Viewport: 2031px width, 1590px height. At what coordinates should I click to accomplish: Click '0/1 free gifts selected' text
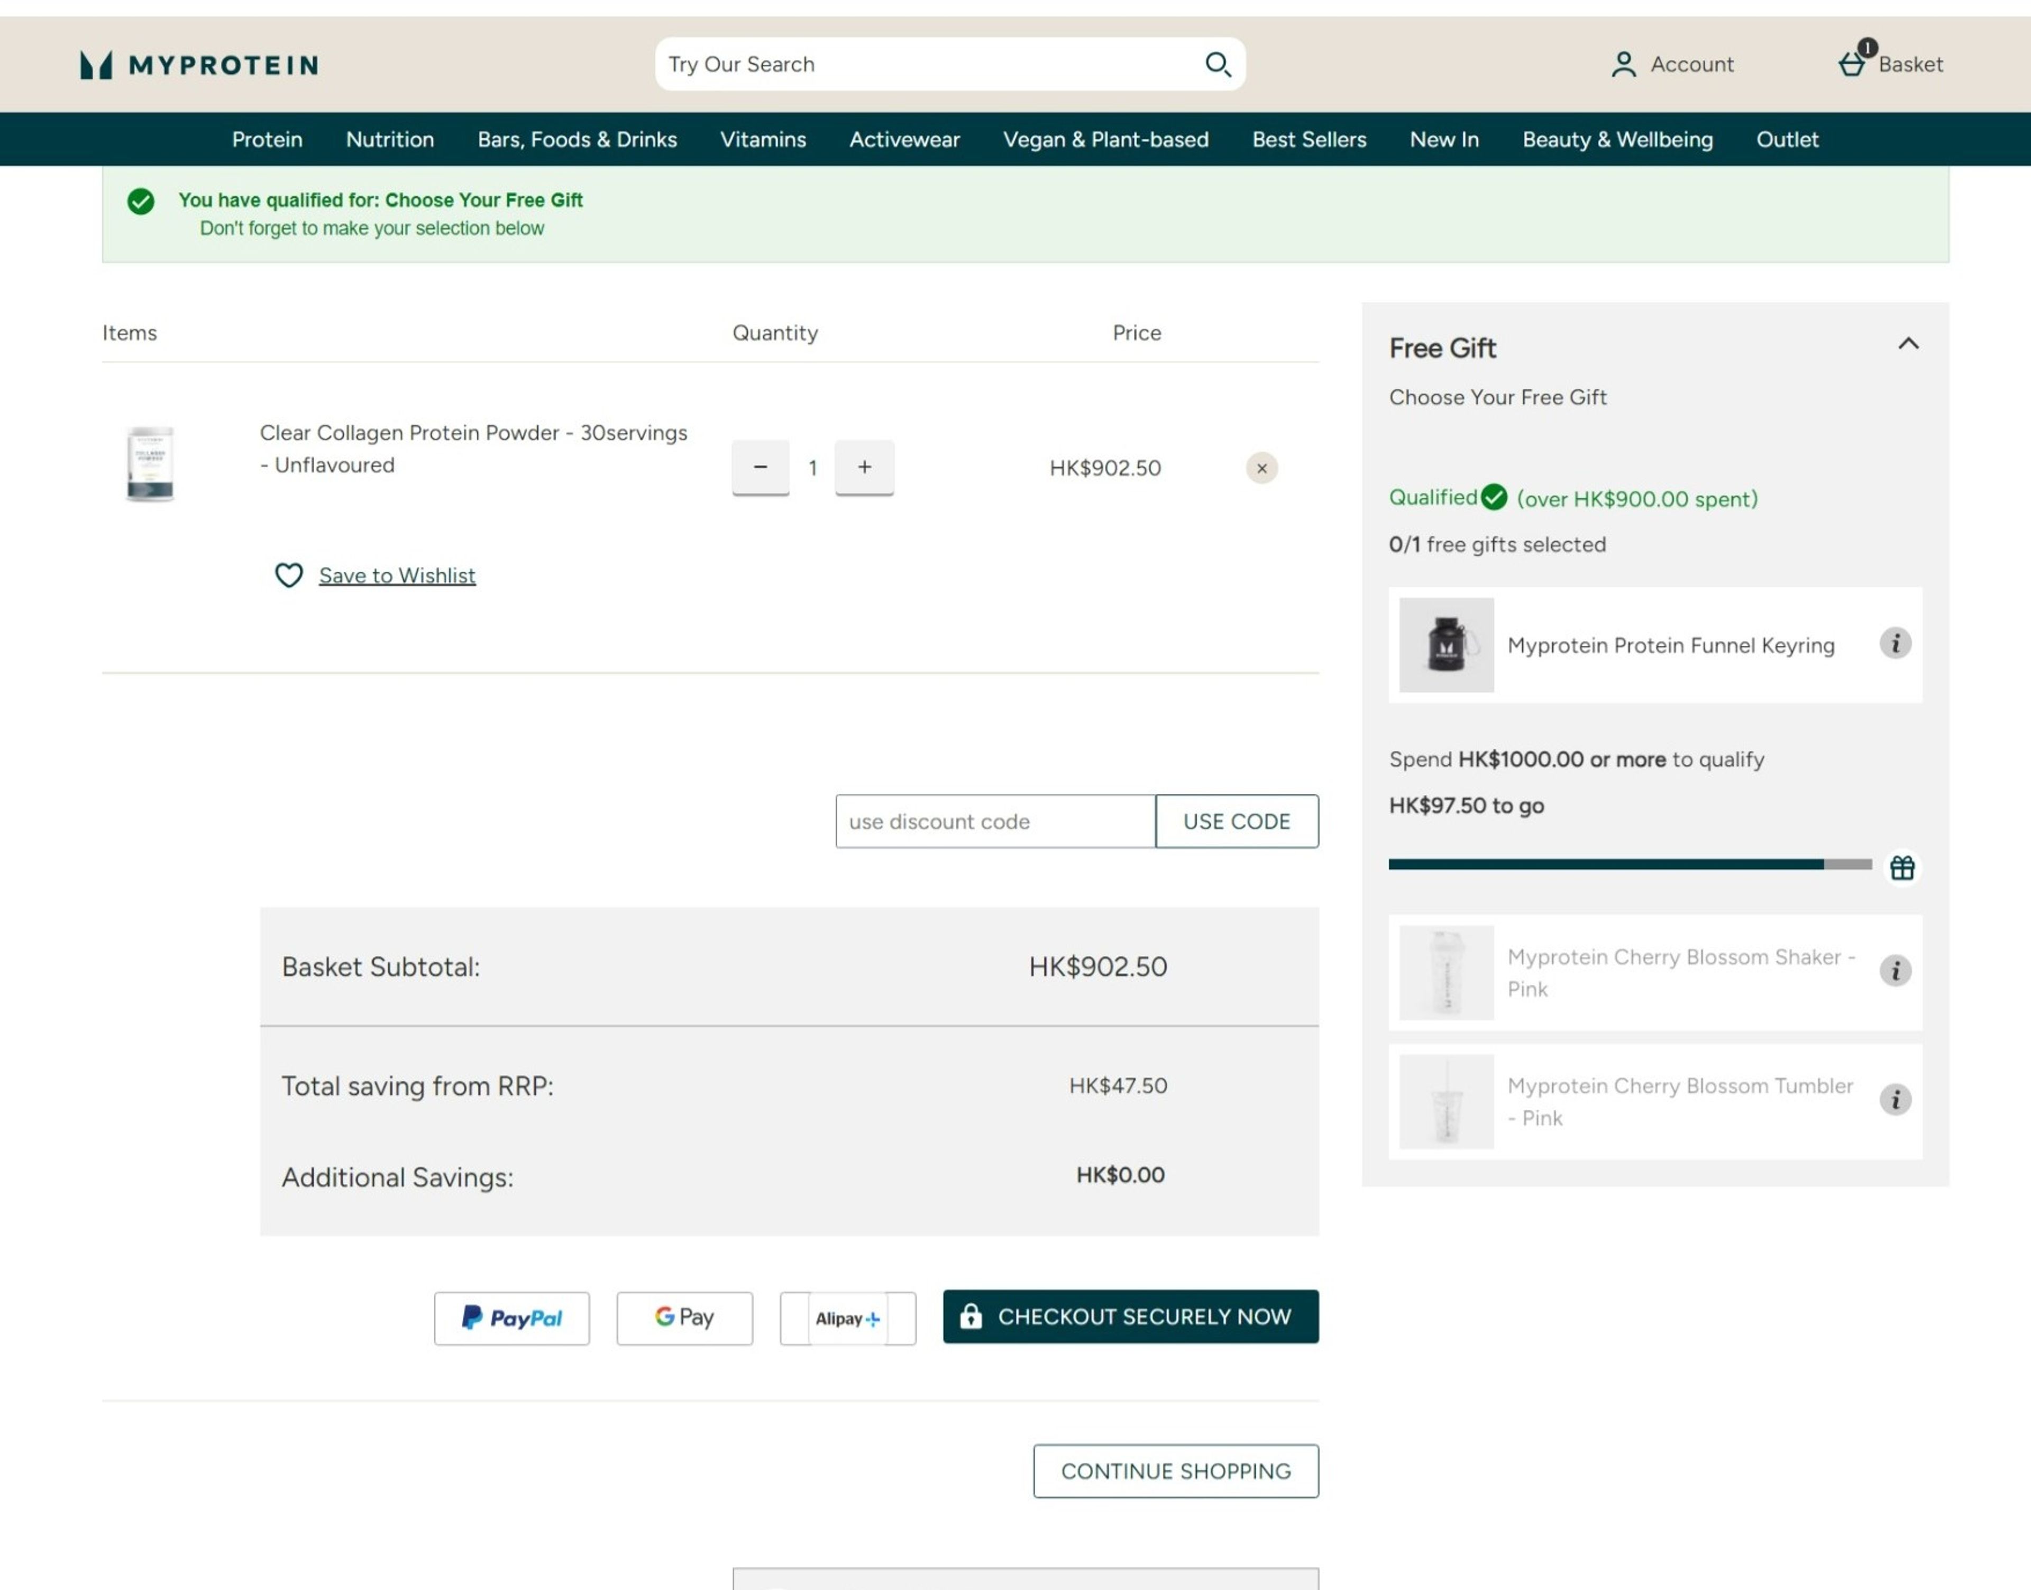point(1497,545)
